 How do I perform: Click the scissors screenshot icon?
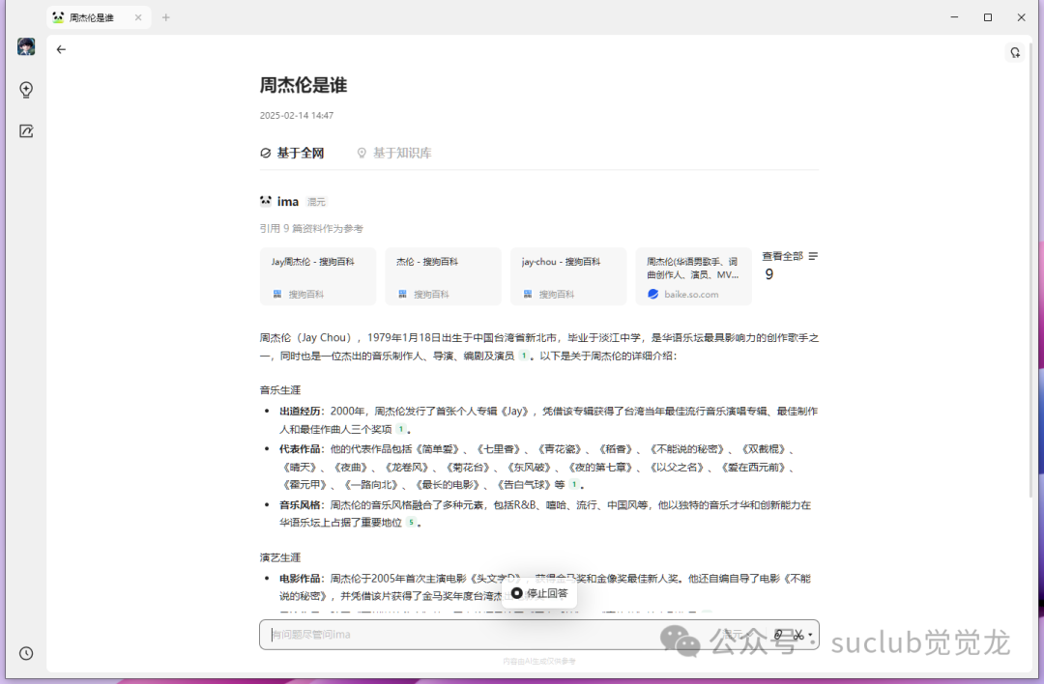tap(797, 635)
